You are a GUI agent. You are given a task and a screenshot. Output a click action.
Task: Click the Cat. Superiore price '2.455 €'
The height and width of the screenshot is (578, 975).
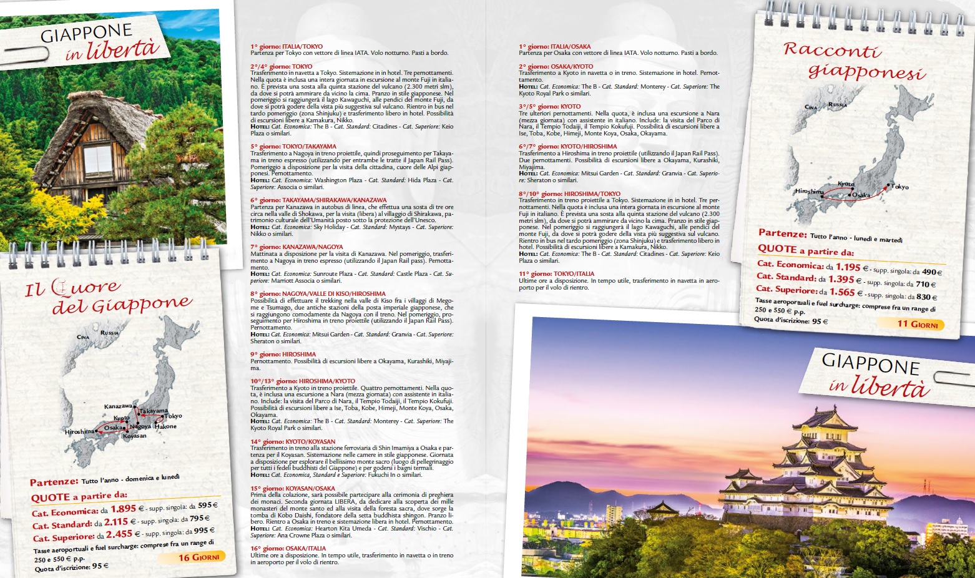click(x=123, y=534)
